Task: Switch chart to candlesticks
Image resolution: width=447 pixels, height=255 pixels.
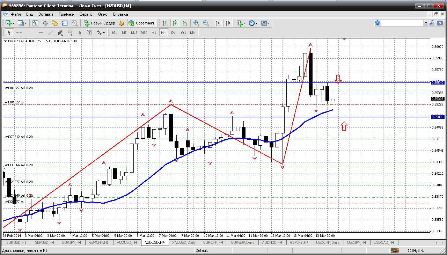Action: 175,23
